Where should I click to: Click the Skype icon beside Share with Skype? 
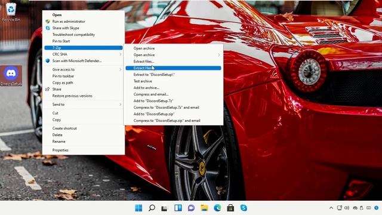48,28
